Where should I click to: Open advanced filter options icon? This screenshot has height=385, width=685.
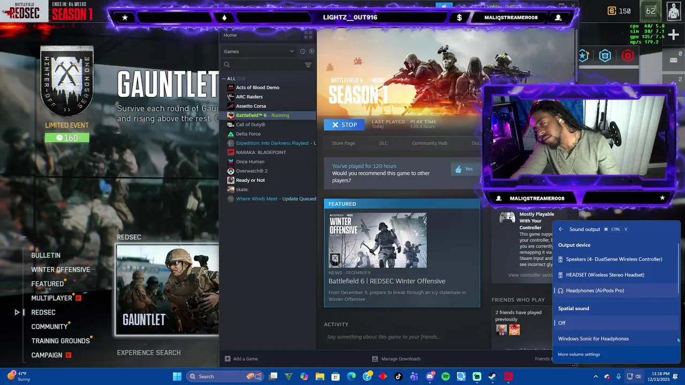(x=308, y=65)
